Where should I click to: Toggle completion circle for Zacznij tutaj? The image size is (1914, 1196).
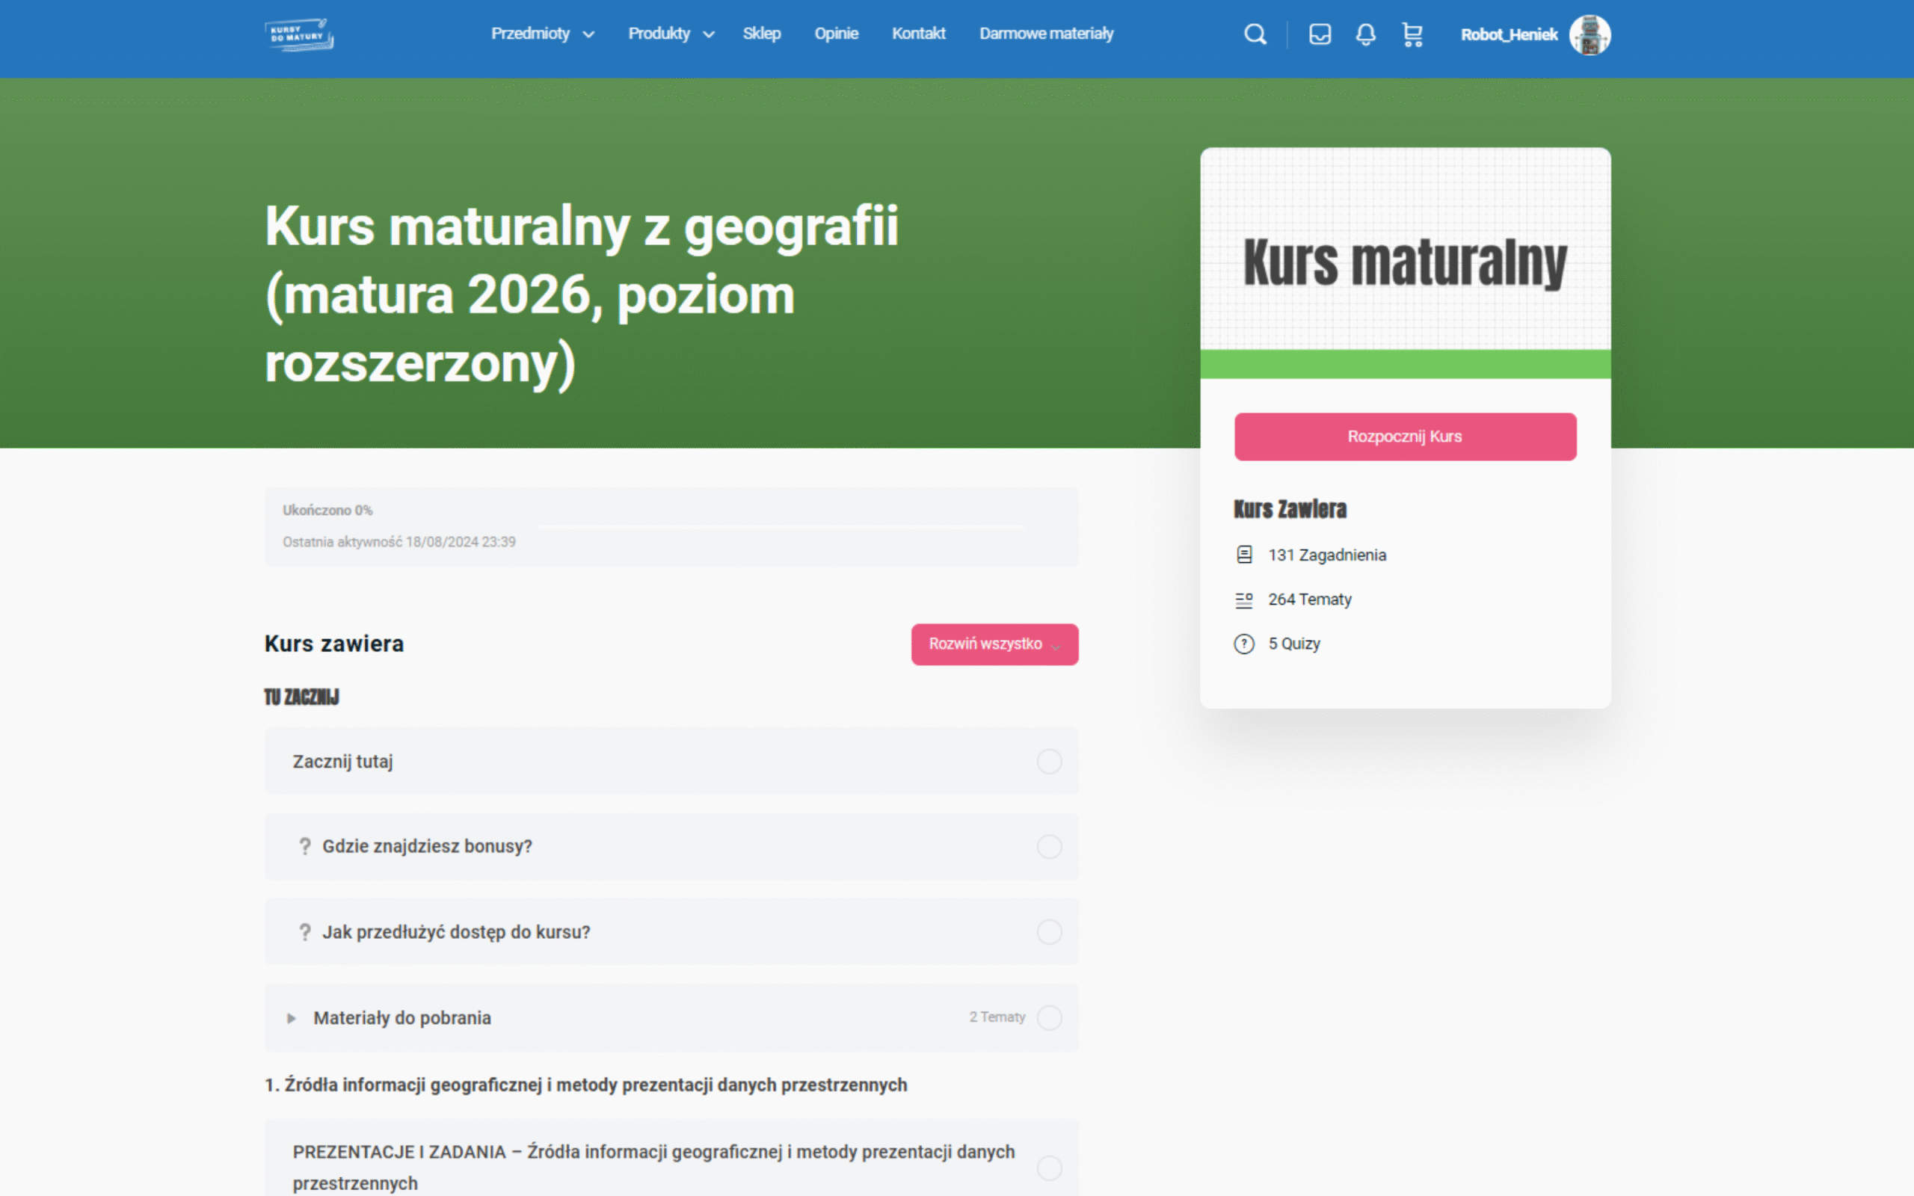1050,762
